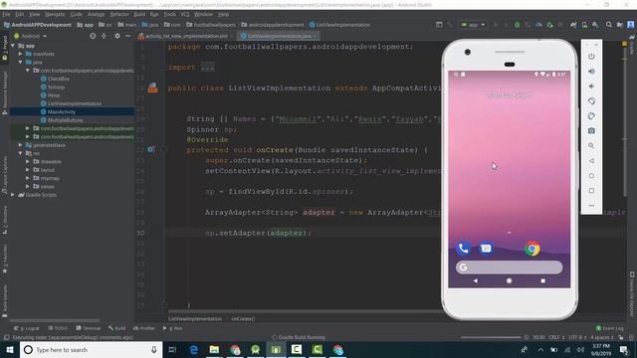Rotate the emulator left

coord(591,101)
